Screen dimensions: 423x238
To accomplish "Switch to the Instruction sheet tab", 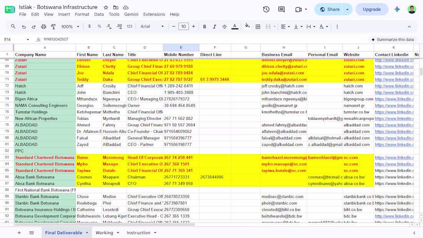I will [x=138, y=233].
